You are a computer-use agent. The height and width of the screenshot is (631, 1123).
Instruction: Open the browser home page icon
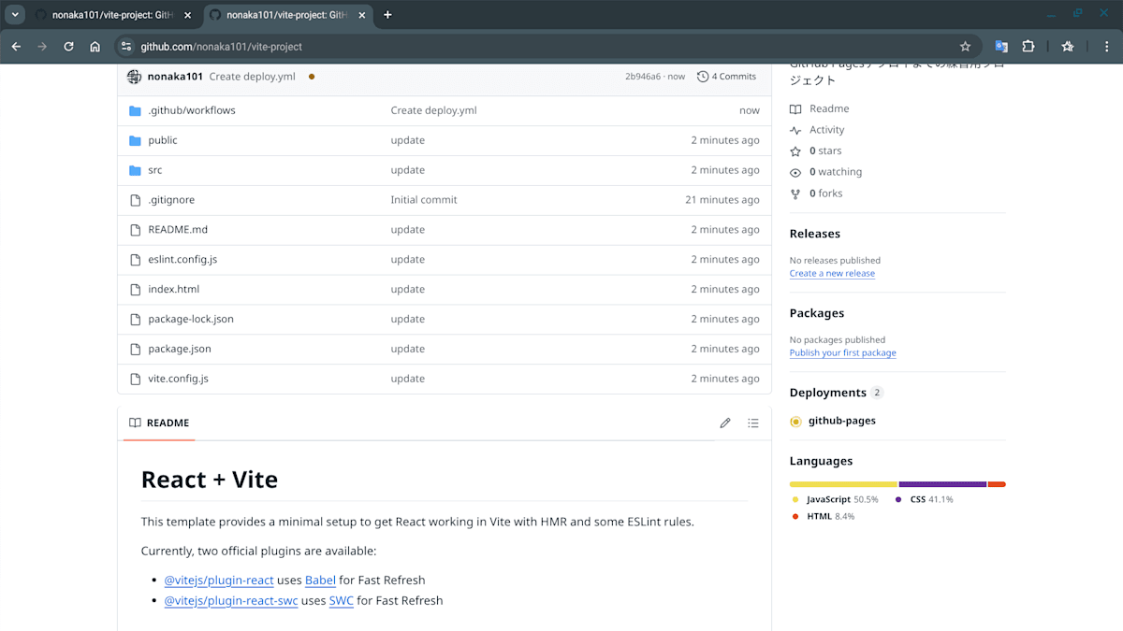pos(95,46)
